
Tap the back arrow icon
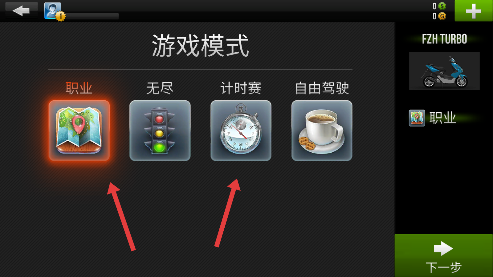(x=21, y=11)
